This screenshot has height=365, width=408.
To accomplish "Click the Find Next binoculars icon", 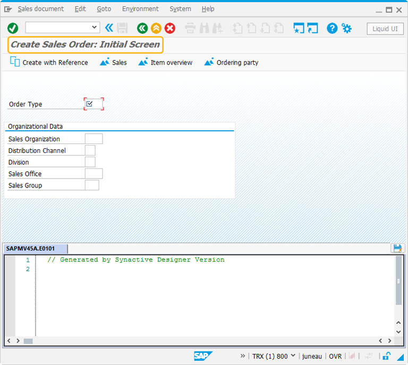I will (x=217, y=28).
